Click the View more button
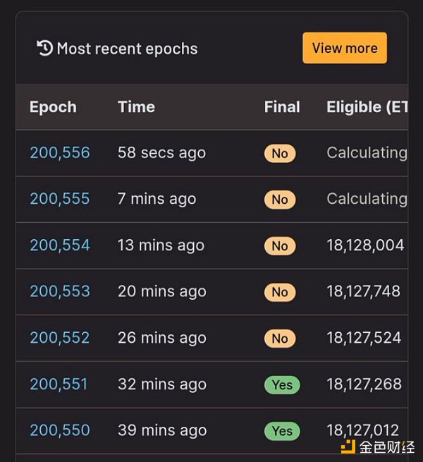The width and height of the screenshot is (423, 462). point(345,48)
